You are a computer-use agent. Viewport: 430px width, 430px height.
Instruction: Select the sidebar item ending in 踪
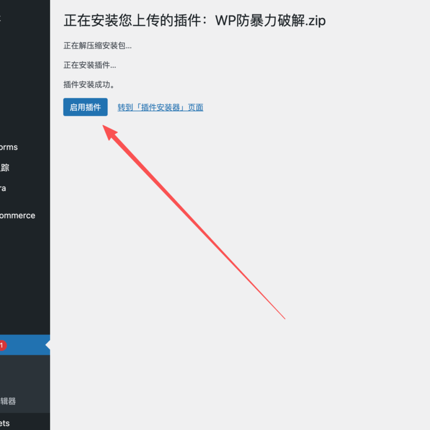(x=5, y=168)
